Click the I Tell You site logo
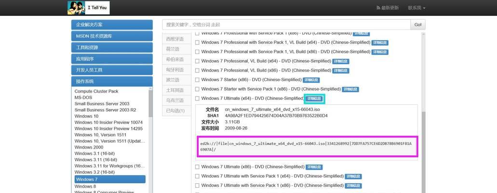Viewport: 497px width, 193px height. [88, 8]
